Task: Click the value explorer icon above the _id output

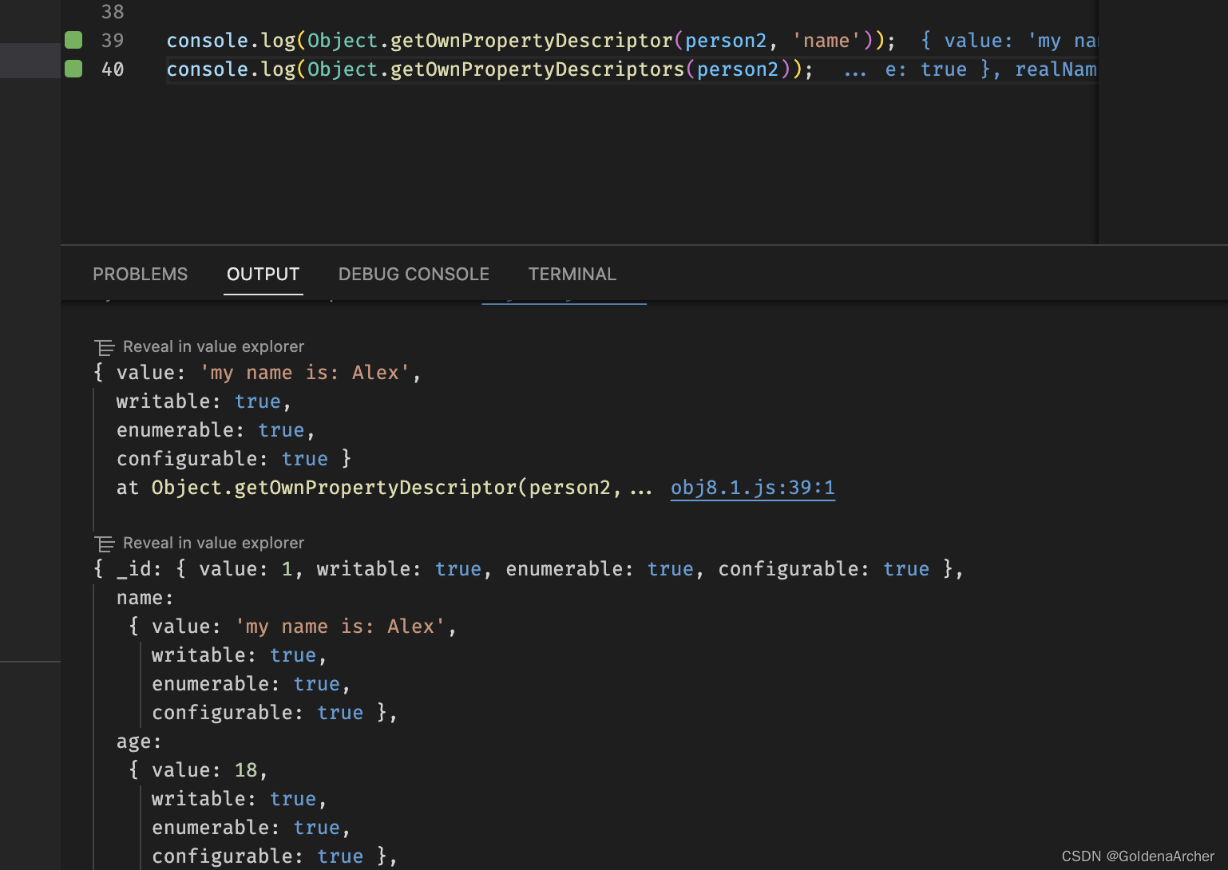Action: (104, 544)
